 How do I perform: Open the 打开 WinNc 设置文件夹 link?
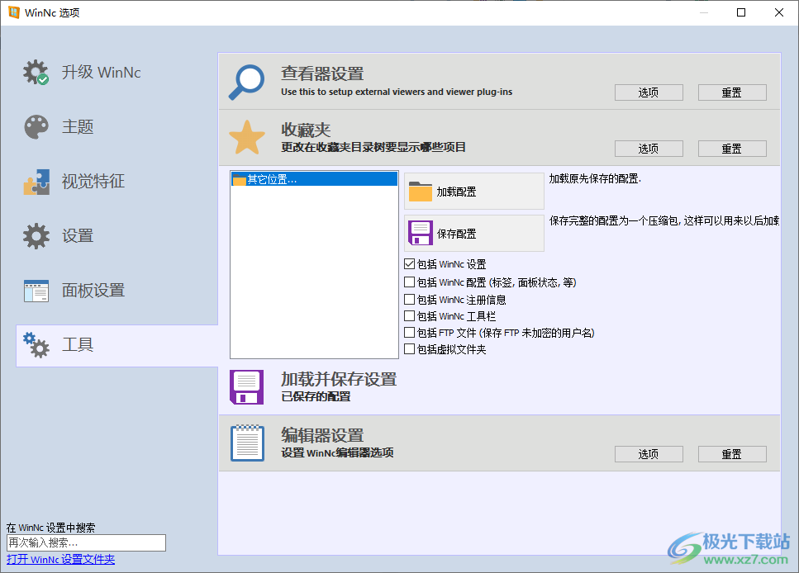coord(60,559)
